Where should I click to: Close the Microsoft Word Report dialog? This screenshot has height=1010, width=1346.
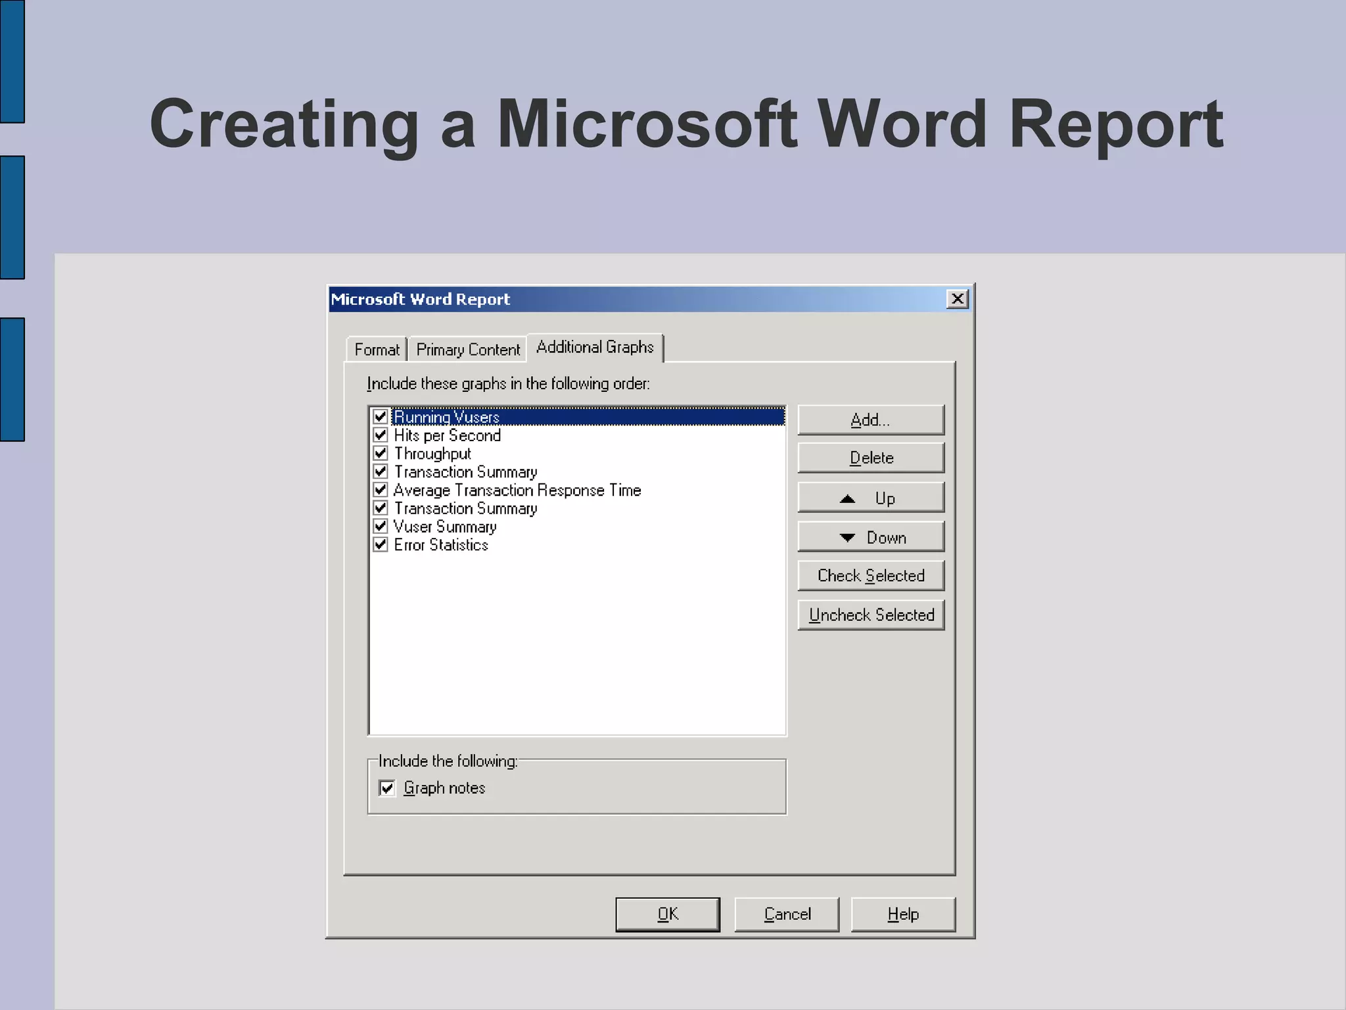tap(958, 299)
